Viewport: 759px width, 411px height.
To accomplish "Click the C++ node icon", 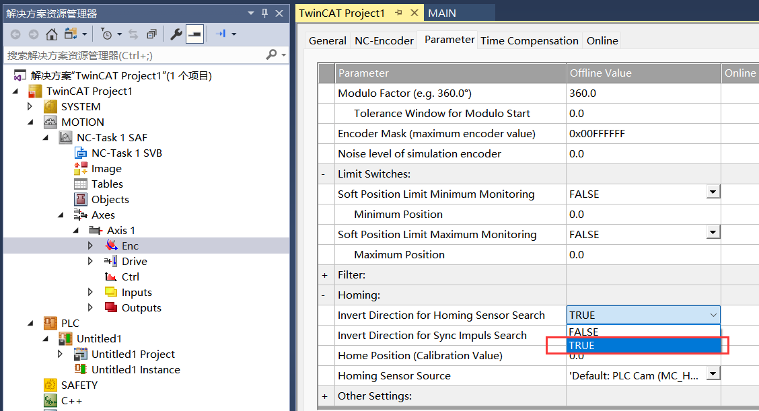I will tap(50, 400).
